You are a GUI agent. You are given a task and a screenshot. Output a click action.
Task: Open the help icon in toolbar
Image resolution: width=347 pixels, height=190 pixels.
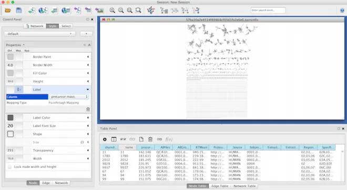[x=342, y=10]
